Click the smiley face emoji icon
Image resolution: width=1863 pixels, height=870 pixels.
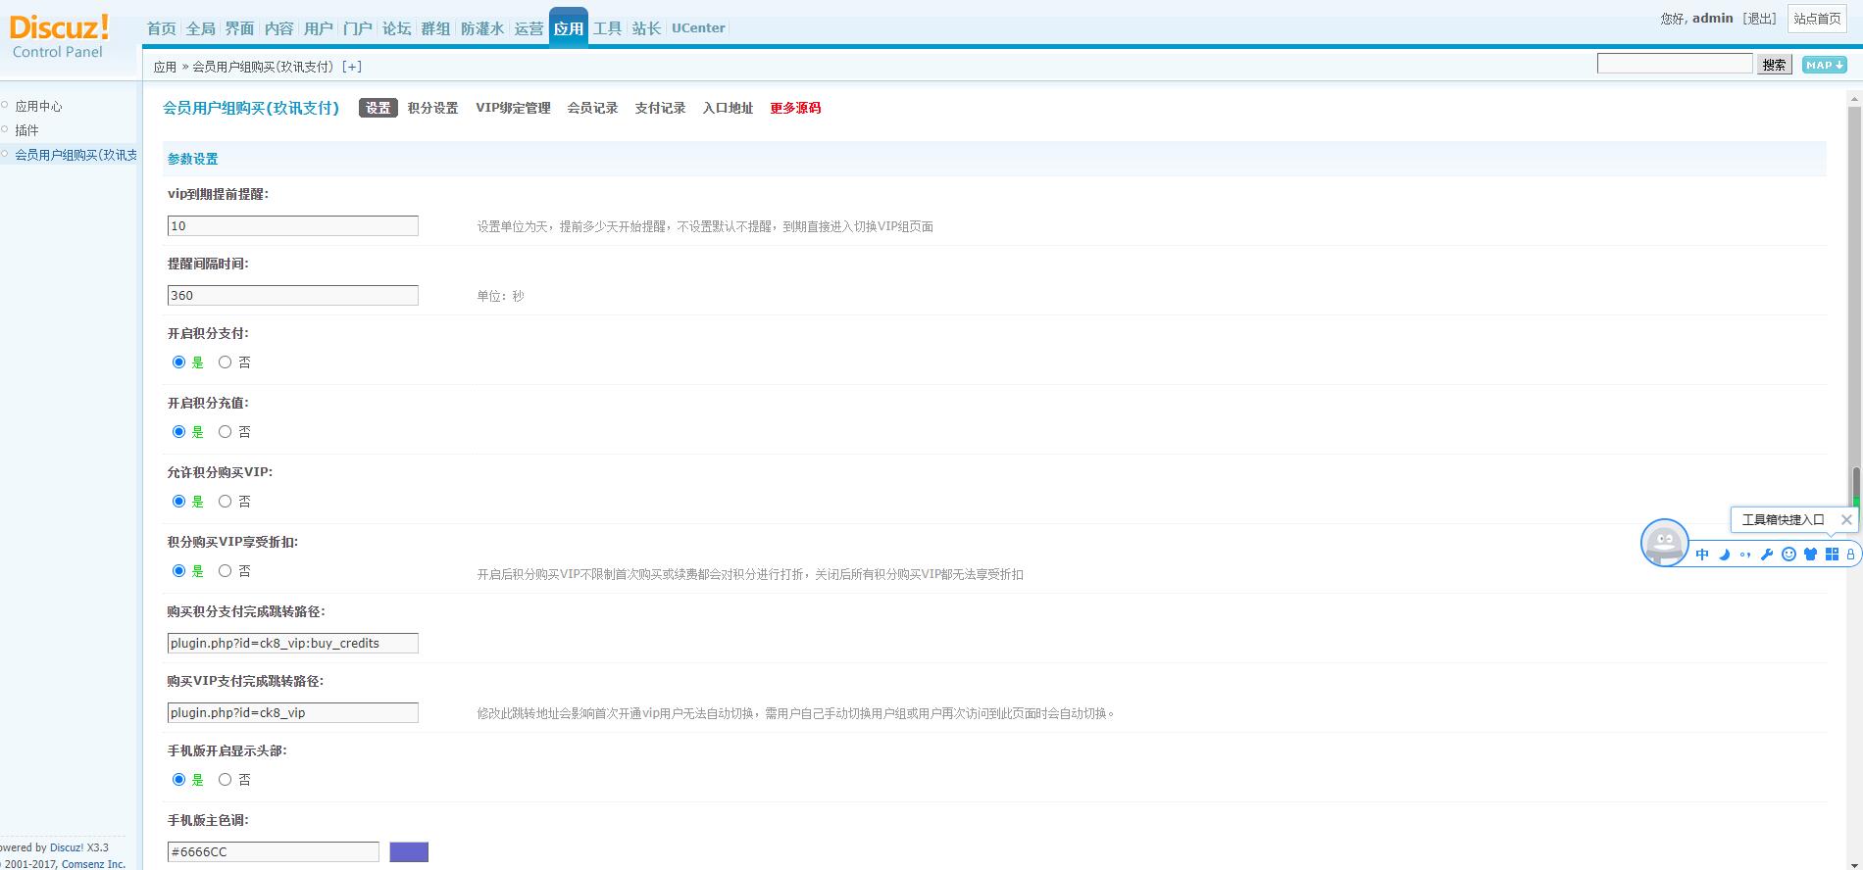(1788, 555)
